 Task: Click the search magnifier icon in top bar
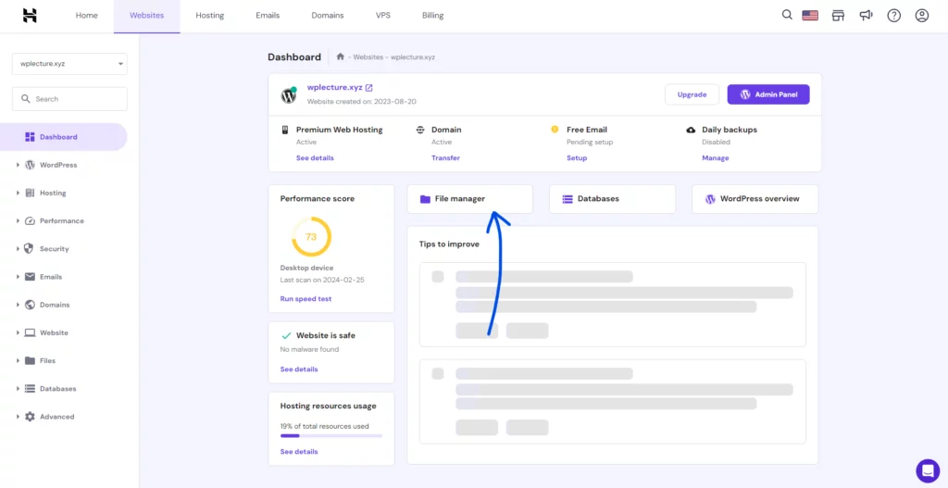787,15
